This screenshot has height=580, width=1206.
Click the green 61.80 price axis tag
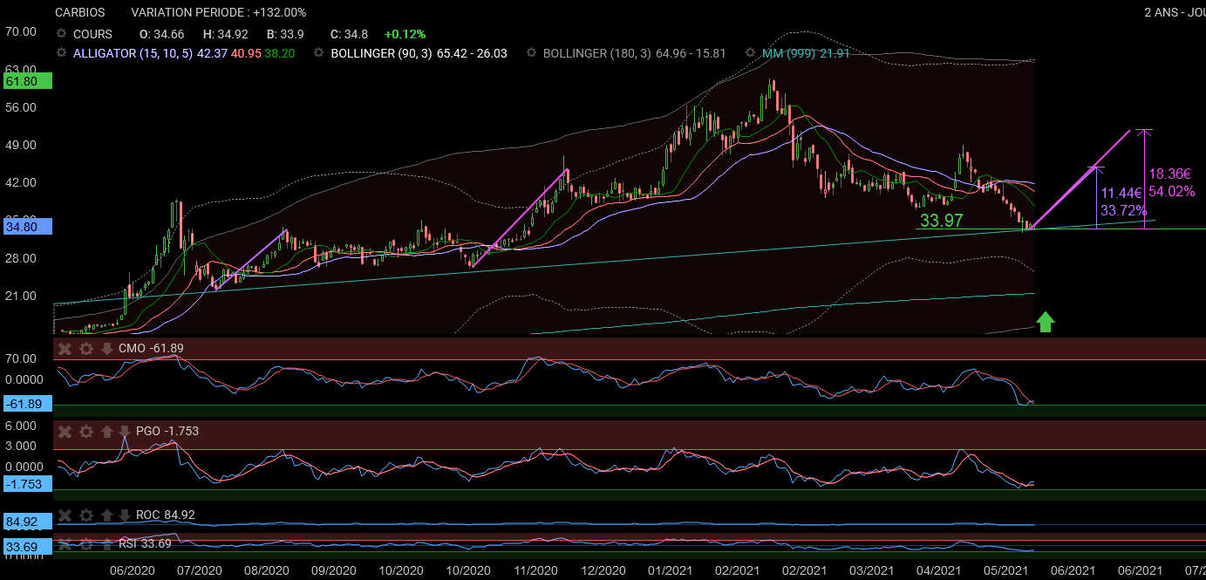point(27,81)
